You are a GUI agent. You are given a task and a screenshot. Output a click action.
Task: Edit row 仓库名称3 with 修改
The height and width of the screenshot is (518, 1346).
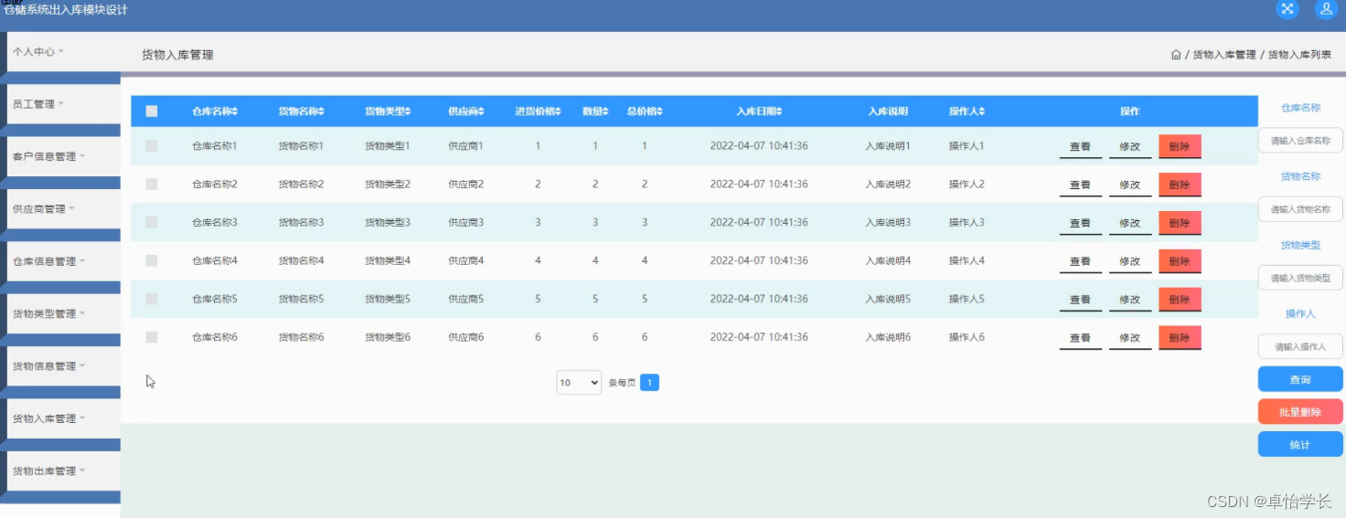[x=1130, y=223]
